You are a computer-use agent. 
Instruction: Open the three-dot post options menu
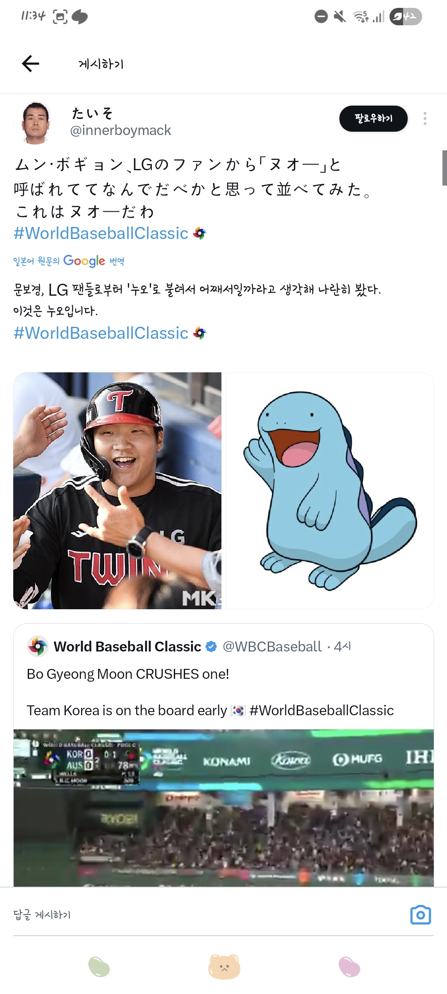(x=425, y=118)
